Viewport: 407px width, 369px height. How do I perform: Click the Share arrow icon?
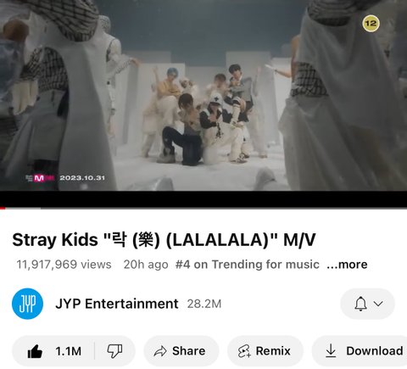160,351
